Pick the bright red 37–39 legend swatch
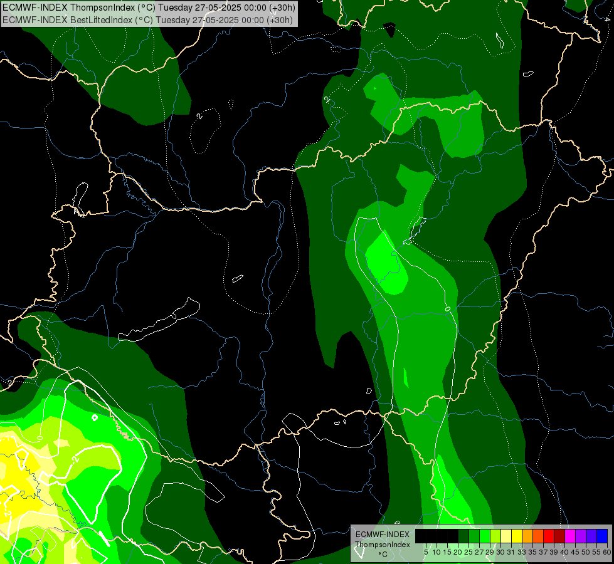Screen dimensions: 614x564 pos(549,536)
